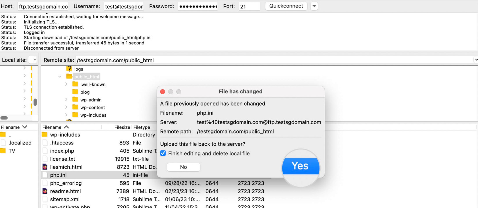
Task: Sort remote files by Filesize column
Action: click(x=122, y=127)
